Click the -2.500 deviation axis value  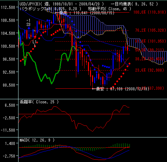click(x=9, y=118)
